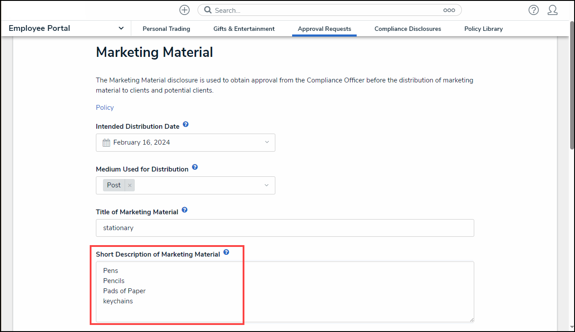Image resolution: width=575 pixels, height=332 pixels.
Task: Click the search magnifier icon
Action: [x=208, y=10]
